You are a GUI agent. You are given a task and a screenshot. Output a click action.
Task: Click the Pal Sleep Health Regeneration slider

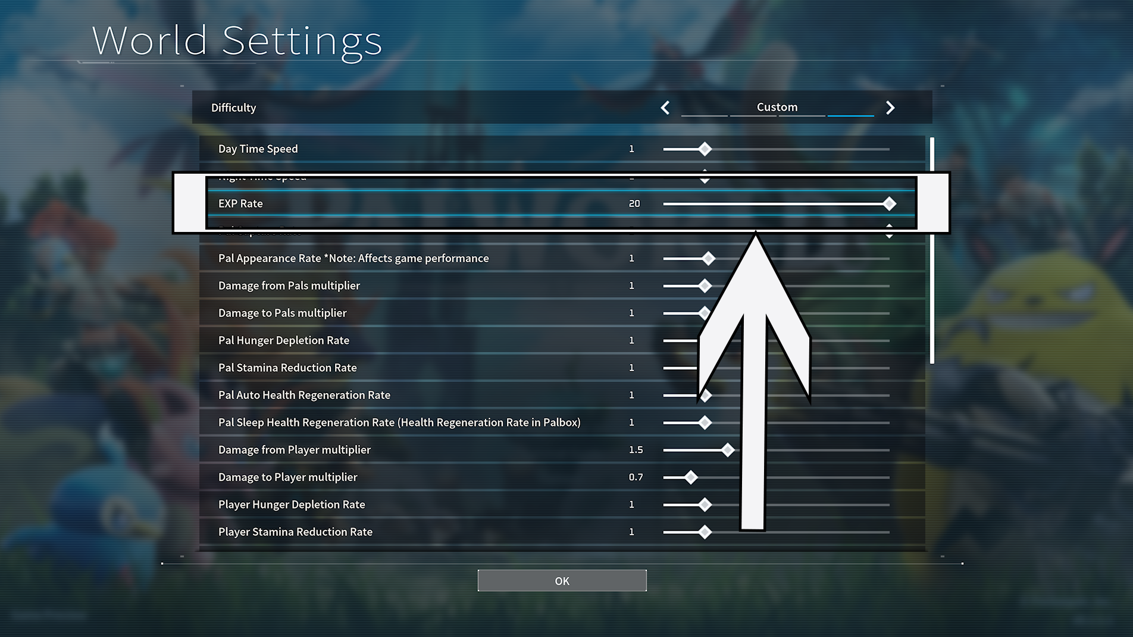coord(705,422)
